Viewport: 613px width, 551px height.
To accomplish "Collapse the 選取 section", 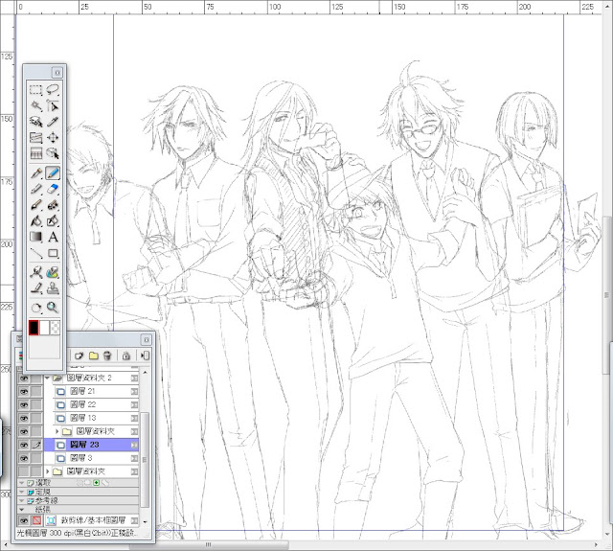I will click(22, 483).
